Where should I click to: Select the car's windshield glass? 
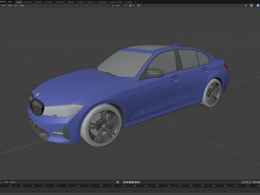tap(125, 63)
